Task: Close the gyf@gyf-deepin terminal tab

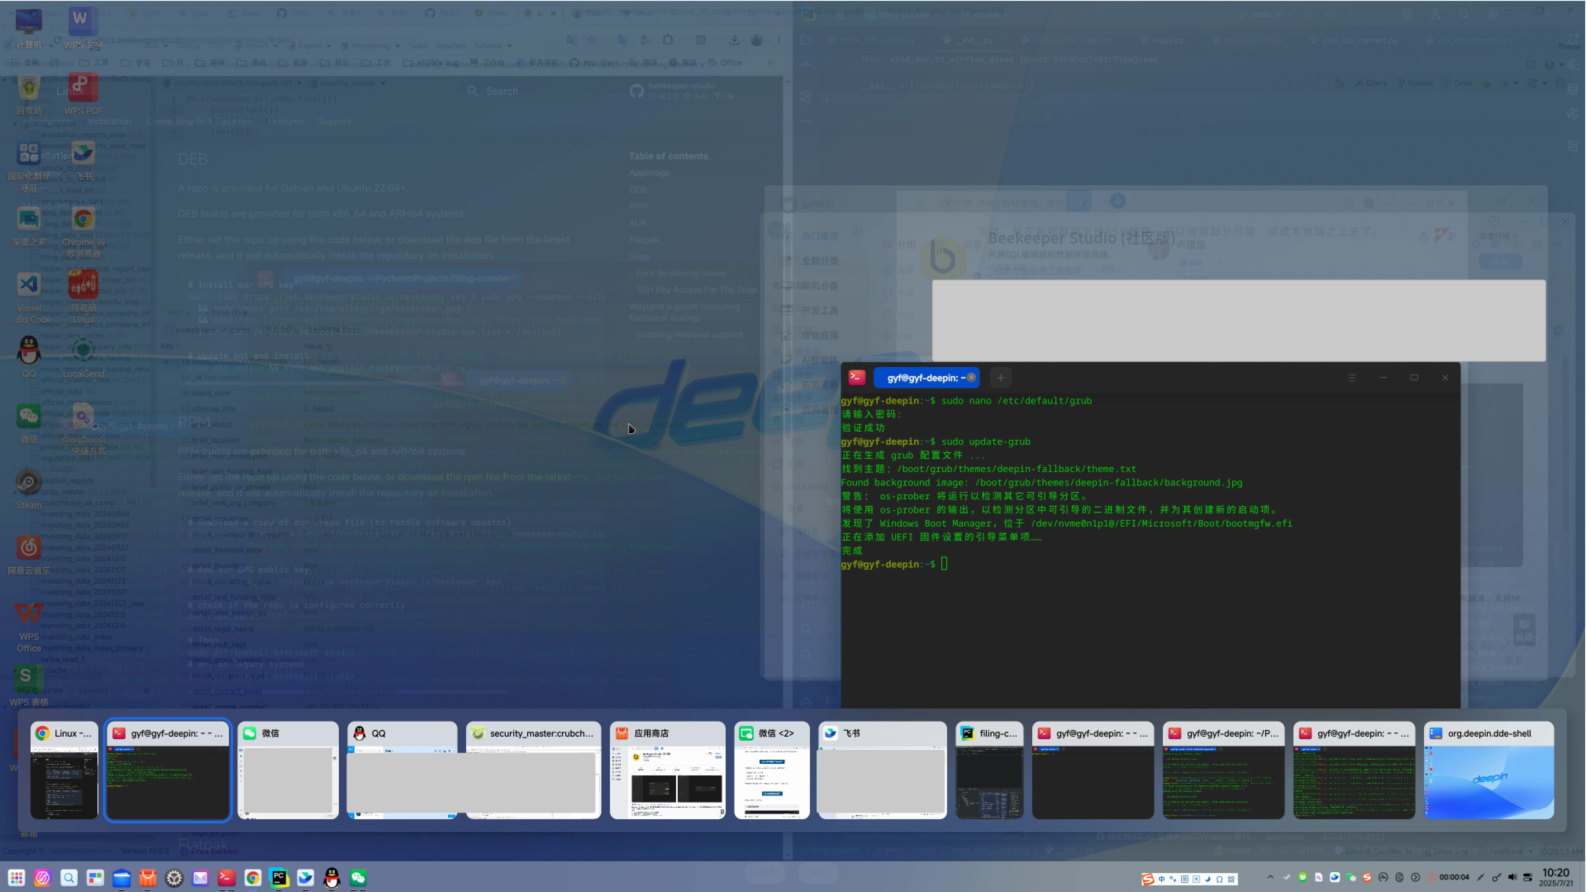Action: tap(972, 378)
